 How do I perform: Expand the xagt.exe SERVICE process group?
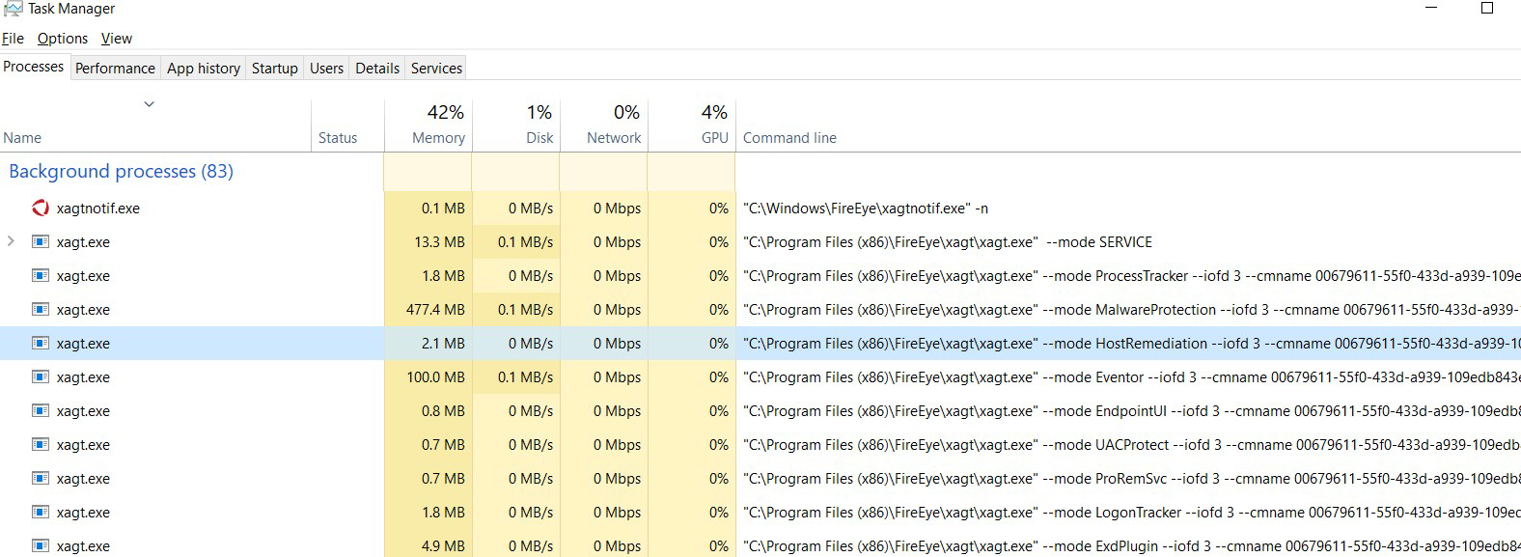(11, 241)
